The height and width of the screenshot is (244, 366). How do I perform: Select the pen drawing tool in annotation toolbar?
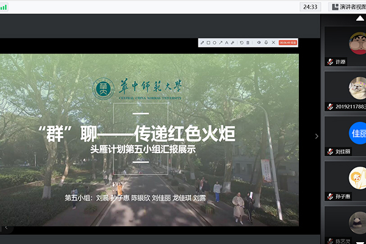203,43
